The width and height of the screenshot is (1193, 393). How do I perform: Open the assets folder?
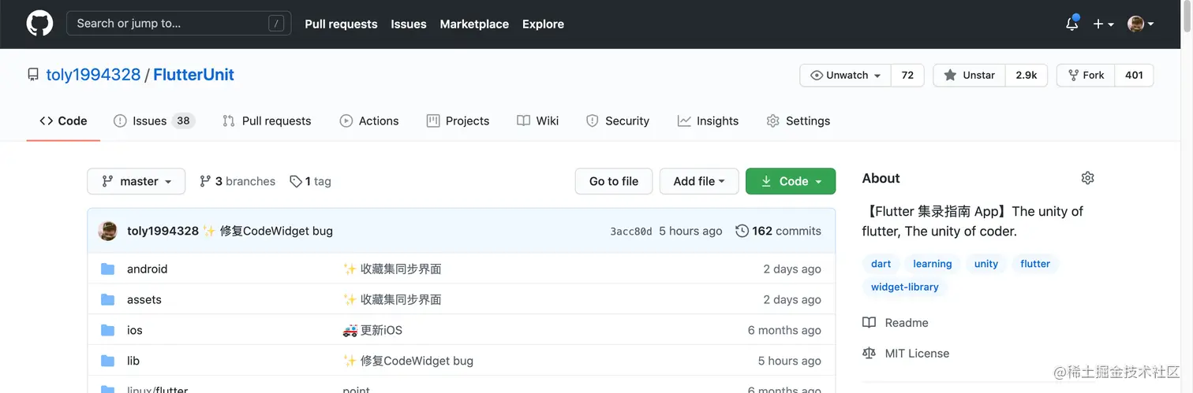pos(144,299)
